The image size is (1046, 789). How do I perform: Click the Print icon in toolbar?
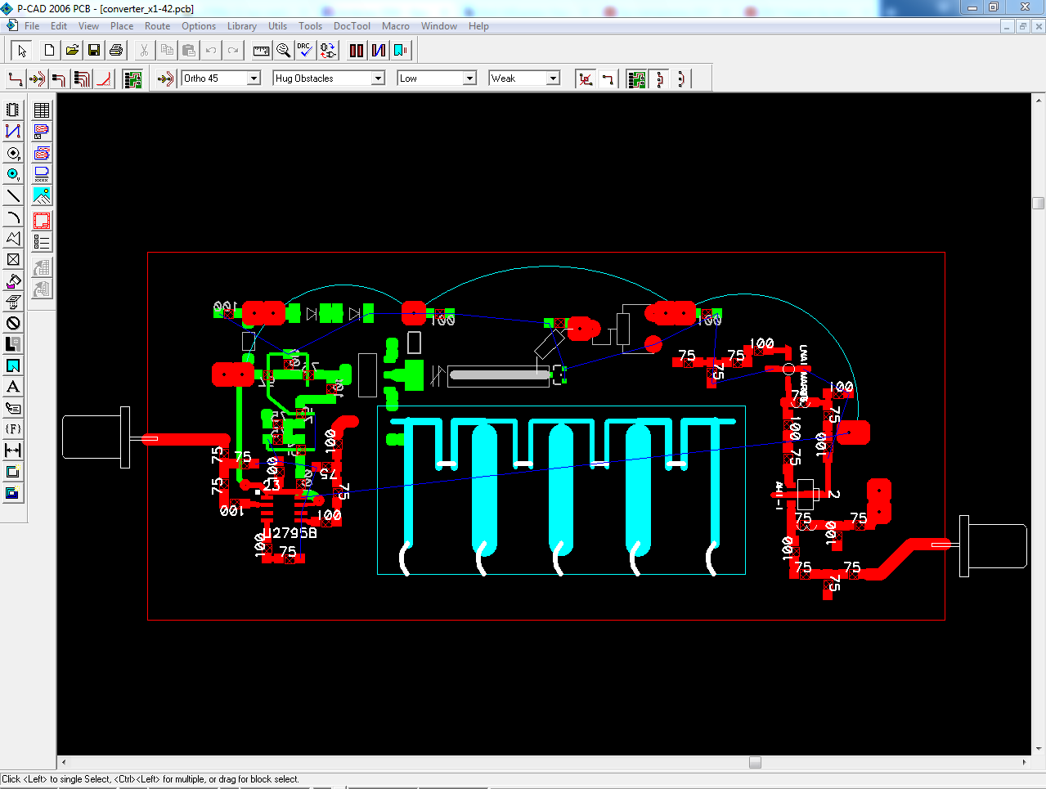[x=116, y=51]
